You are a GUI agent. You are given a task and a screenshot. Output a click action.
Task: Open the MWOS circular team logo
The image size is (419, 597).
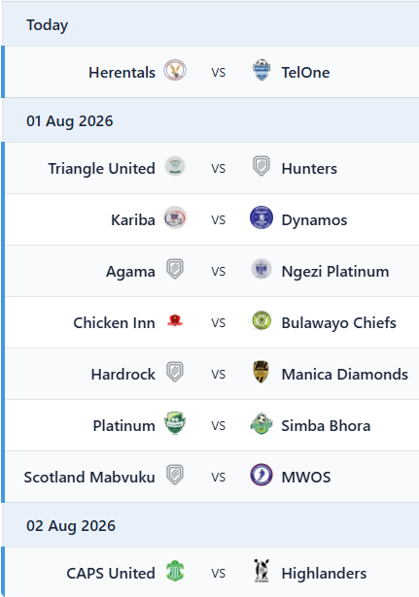pyautogui.click(x=262, y=475)
